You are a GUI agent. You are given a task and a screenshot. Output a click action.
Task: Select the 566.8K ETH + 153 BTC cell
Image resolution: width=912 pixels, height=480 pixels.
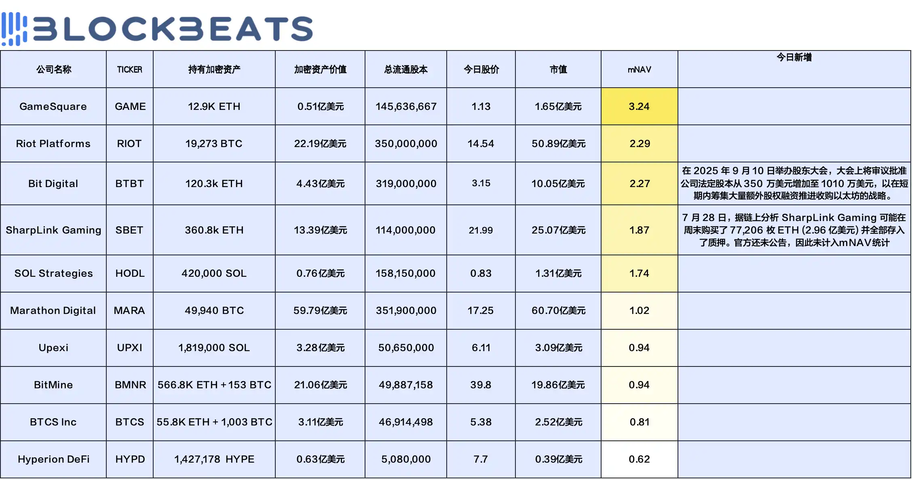[x=214, y=385]
